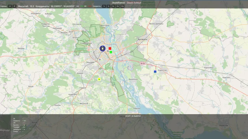Click the Бориспіль town label
The width and height of the screenshot is (248, 139).
[162, 70]
